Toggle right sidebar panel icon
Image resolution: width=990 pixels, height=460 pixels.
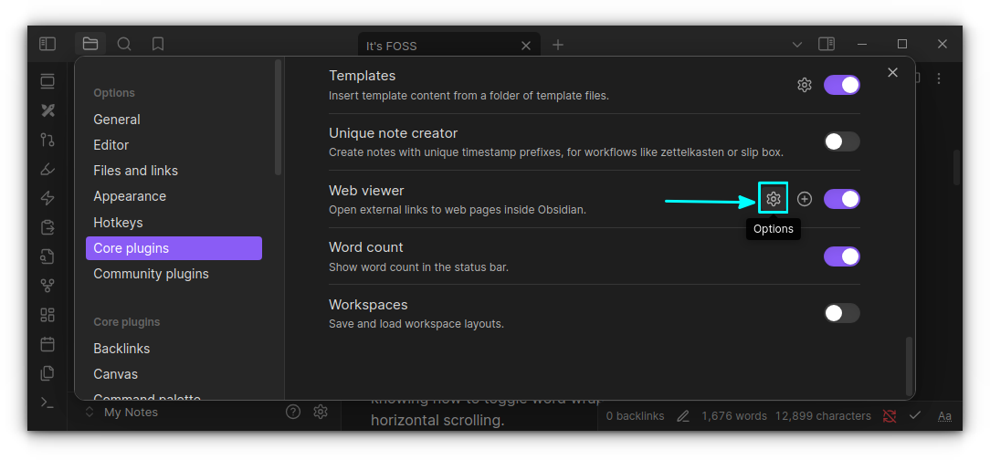pyautogui.click(x=827, y=44)
